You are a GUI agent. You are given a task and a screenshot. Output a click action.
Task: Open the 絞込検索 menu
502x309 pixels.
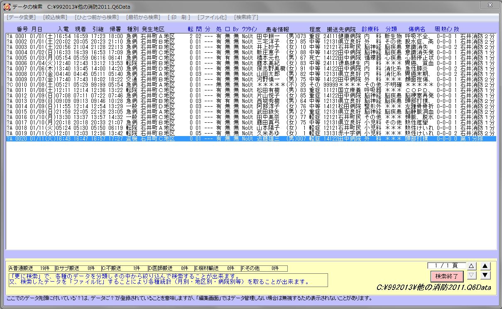(55, 17)
